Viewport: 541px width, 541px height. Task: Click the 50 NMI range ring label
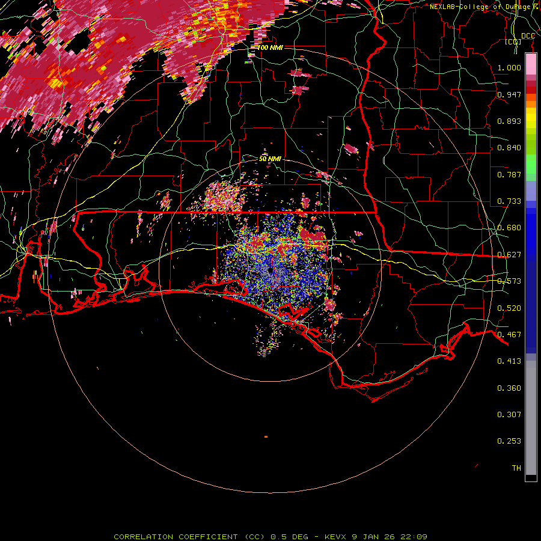pos(270,159)
